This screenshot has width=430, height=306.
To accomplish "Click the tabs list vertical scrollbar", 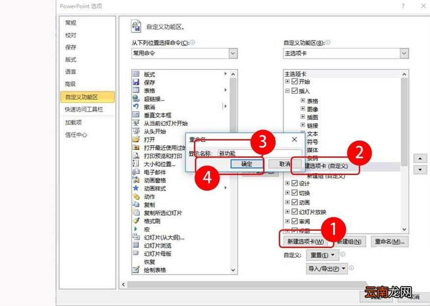I will [404, 152].
